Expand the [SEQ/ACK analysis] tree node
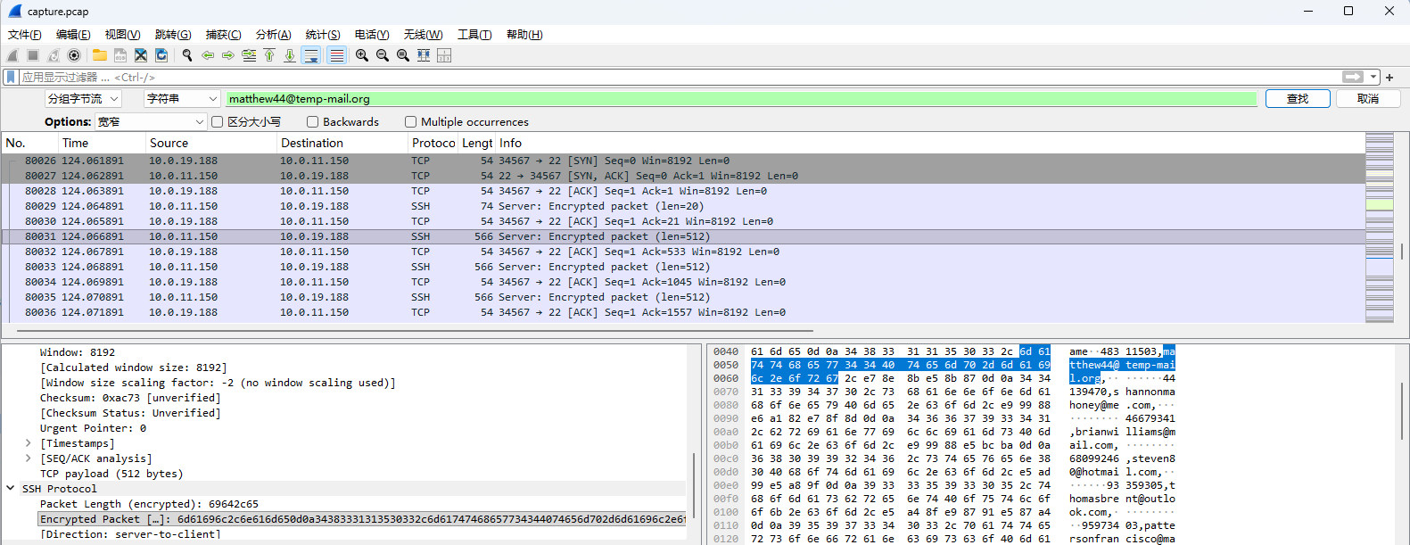1410x545 pixels. pyautogui.click(x=29, y=458)
